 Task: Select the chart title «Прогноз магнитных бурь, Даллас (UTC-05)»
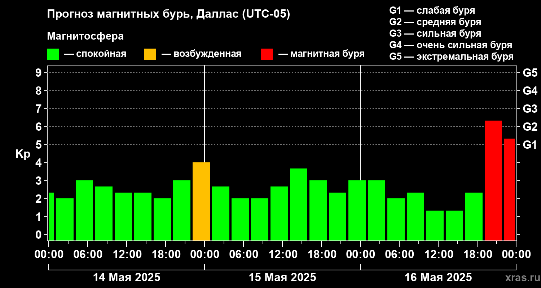pos(168,15)
